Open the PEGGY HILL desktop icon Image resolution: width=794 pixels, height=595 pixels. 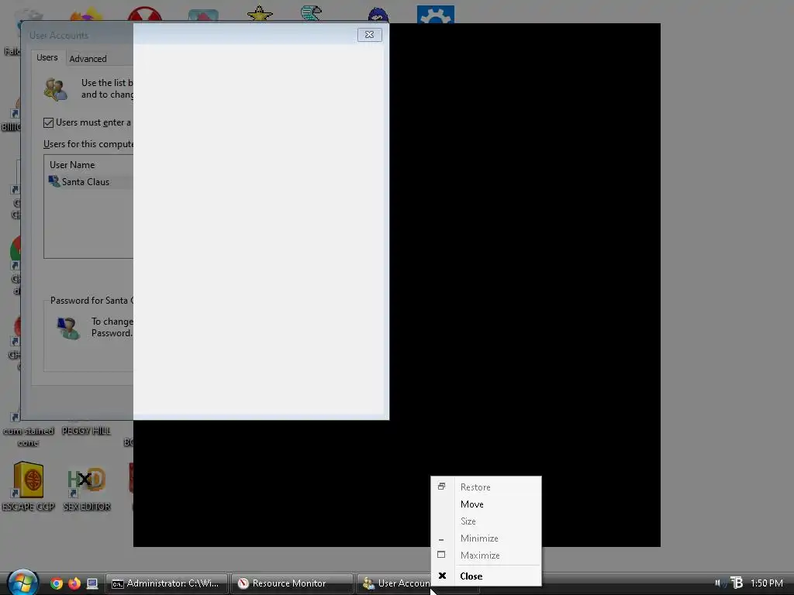click(x=86, y=431)
